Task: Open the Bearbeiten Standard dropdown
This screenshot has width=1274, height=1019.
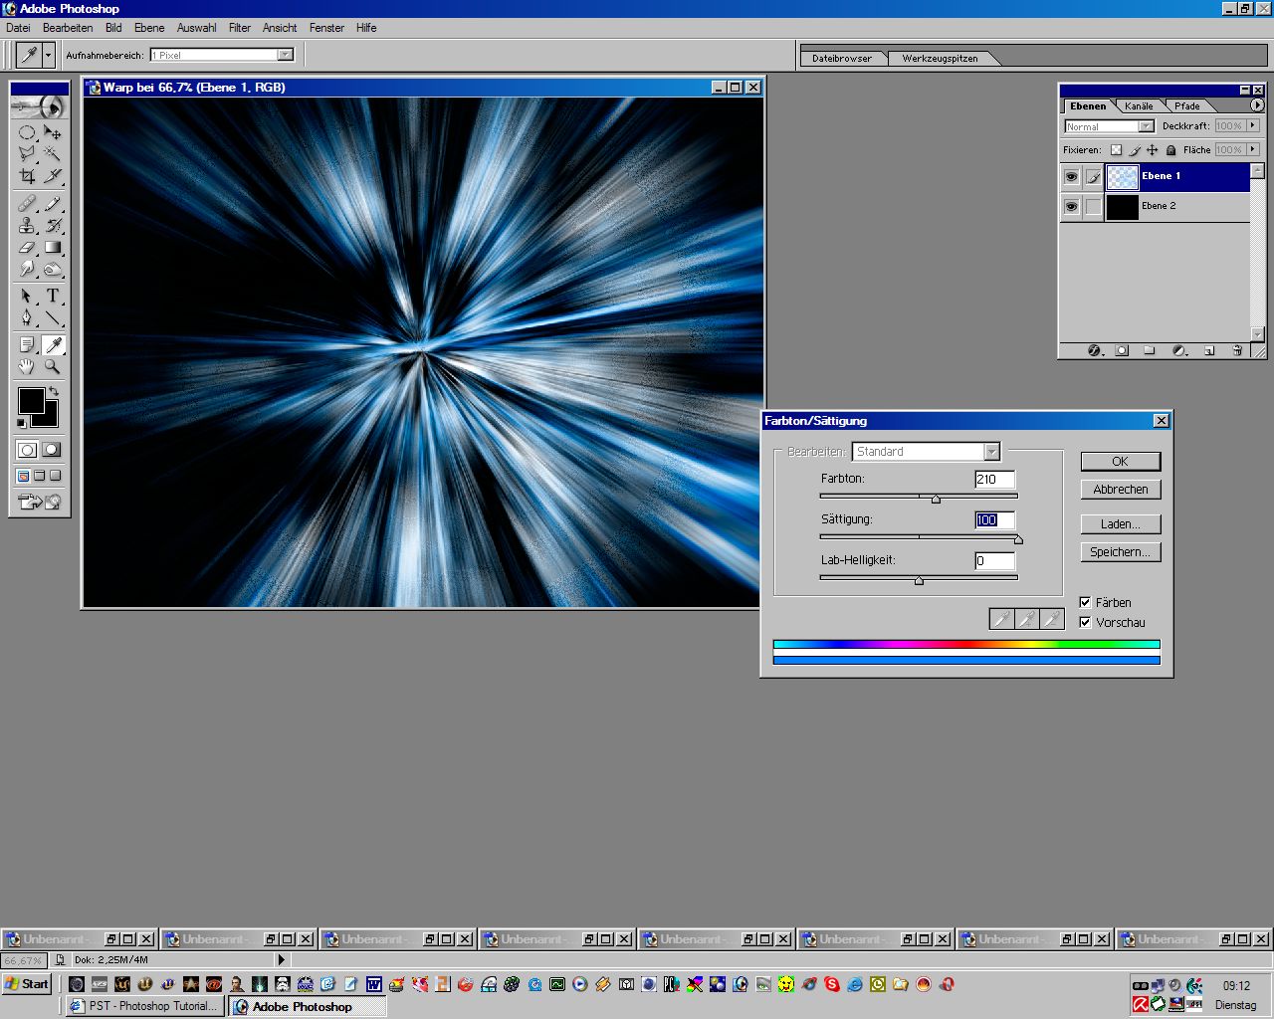Action: point(926,452)
